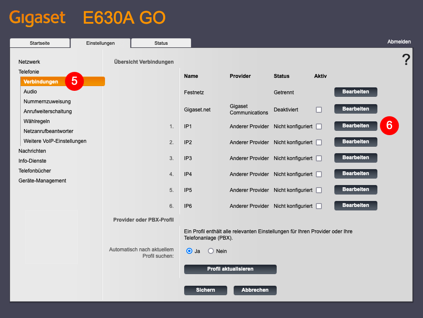Viewport: 423px width, 318px height.
Task: Select Info-Dienste in the sidebar
Action: tap(32, 161)
